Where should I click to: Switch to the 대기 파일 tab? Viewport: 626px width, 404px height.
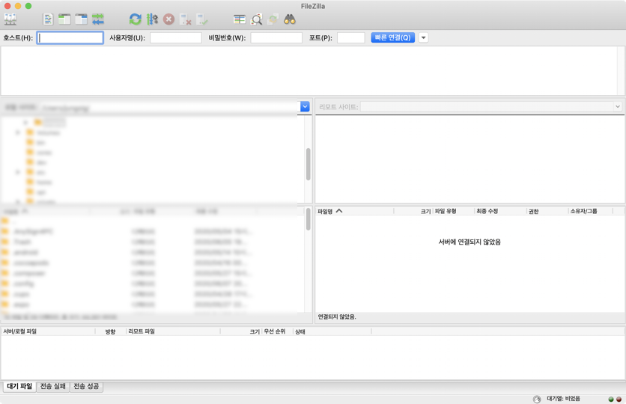pyautogui.click(x=19, y=386)
